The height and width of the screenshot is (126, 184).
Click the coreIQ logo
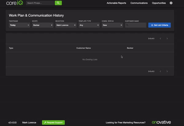point(15,3)
